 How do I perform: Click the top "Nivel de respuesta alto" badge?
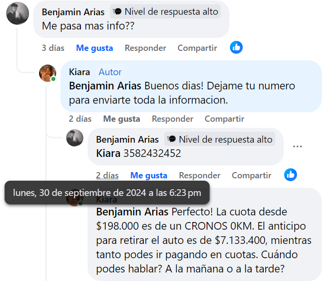pyautogui.click(x=165, y=12)
